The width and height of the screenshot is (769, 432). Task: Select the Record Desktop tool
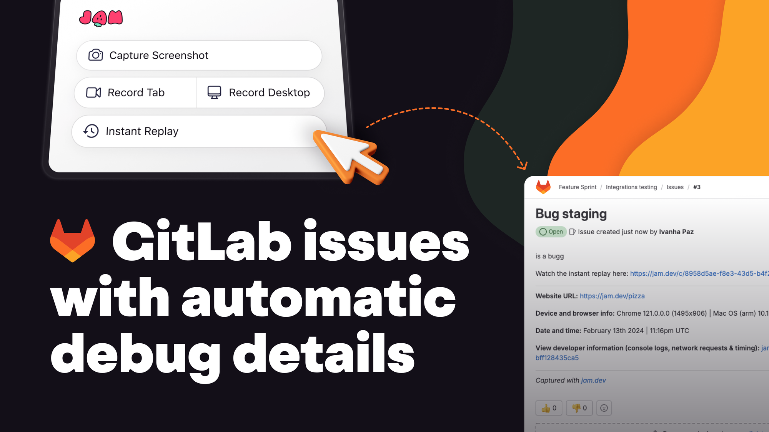259,92
